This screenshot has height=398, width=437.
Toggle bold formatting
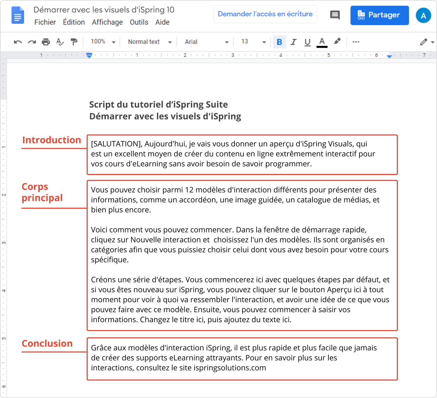click(x=280, y=42)
